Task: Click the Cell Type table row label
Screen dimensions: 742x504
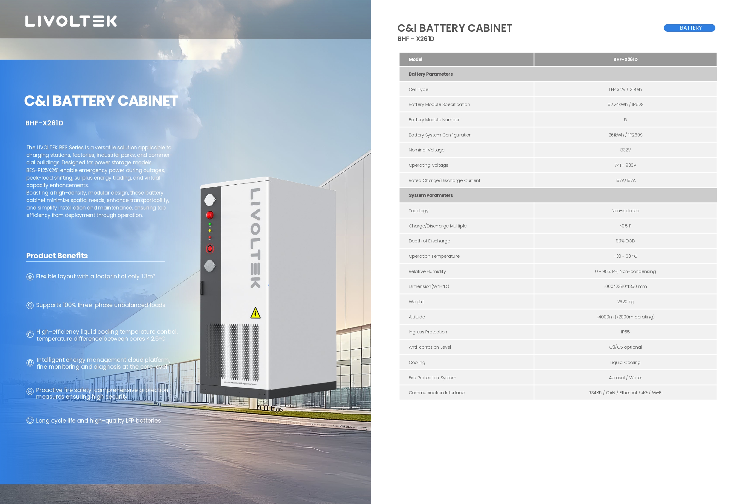Action: point(418,89)
